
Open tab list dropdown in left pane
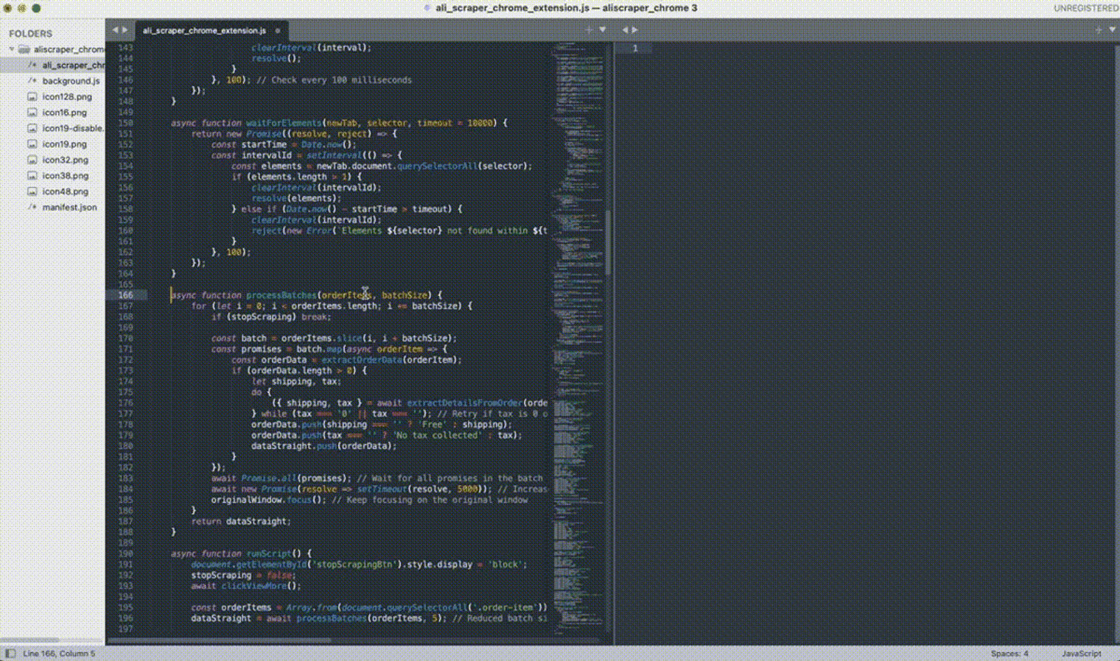[x=603, y=30]
